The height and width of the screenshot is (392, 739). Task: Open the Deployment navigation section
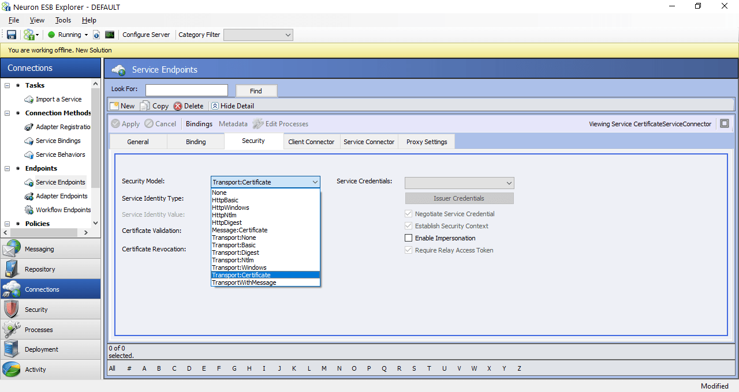(x=50, y=349)
